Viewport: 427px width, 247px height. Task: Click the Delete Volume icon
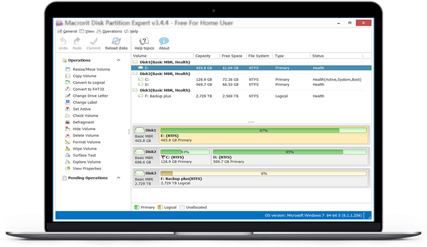click(67, 135)
